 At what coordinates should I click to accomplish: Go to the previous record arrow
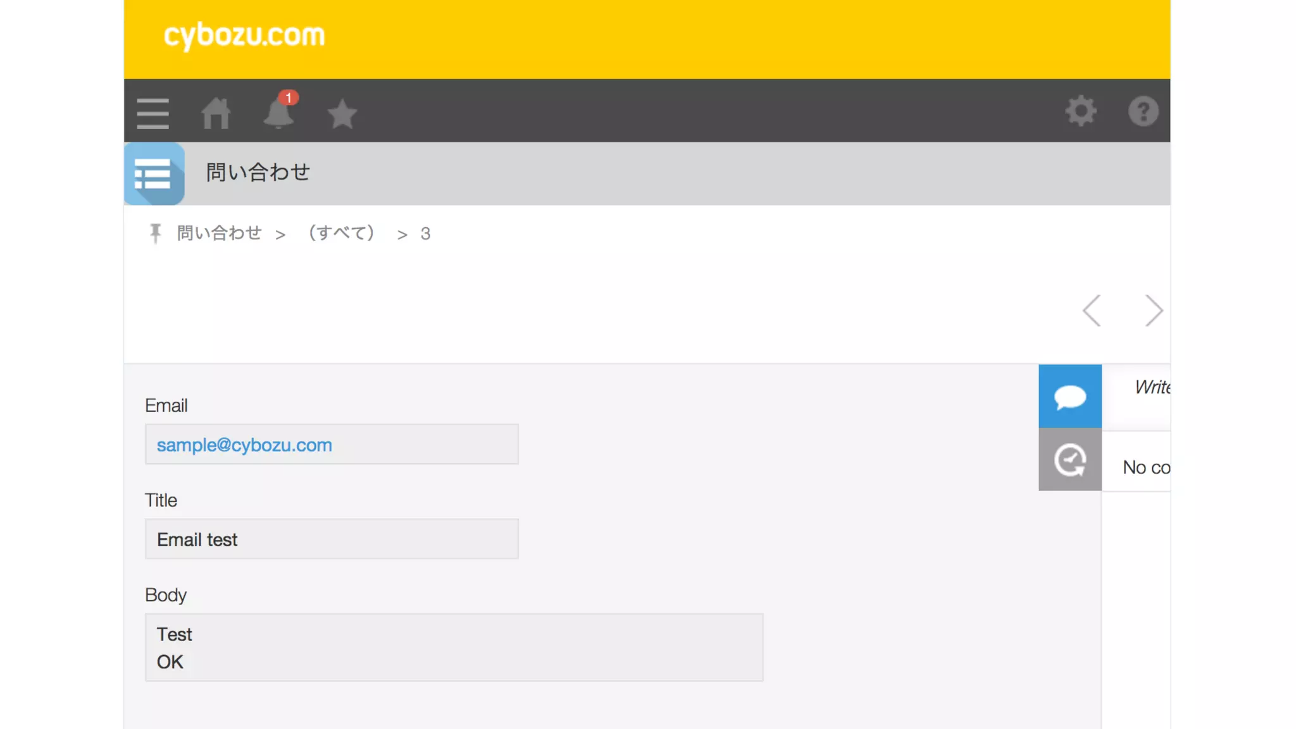pos(1092,311)
